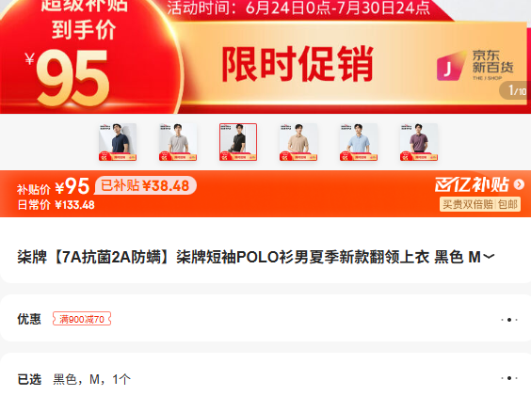This screenshot has height=396, width=531.
Task: Open more options on the 优惠 row
Action: pyautogui.click(x=509, y=320)
